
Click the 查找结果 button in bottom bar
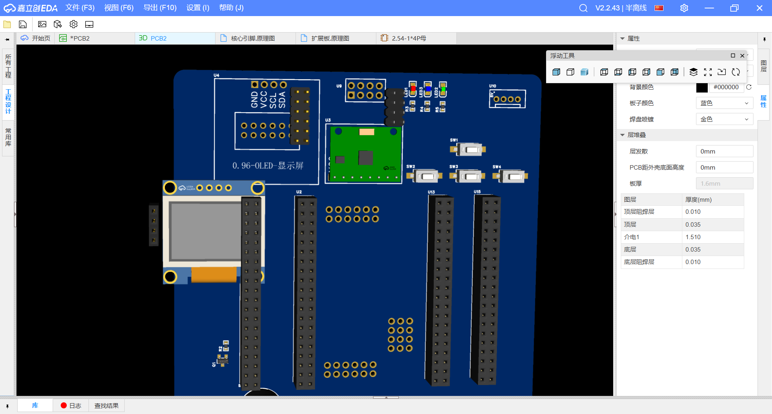pos(107,406)
